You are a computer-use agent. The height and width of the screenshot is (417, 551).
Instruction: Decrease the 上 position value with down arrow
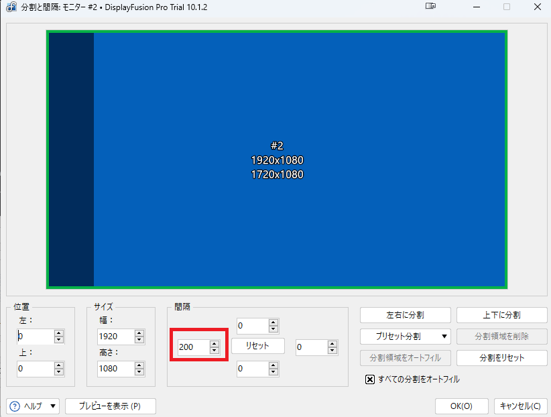59,372
